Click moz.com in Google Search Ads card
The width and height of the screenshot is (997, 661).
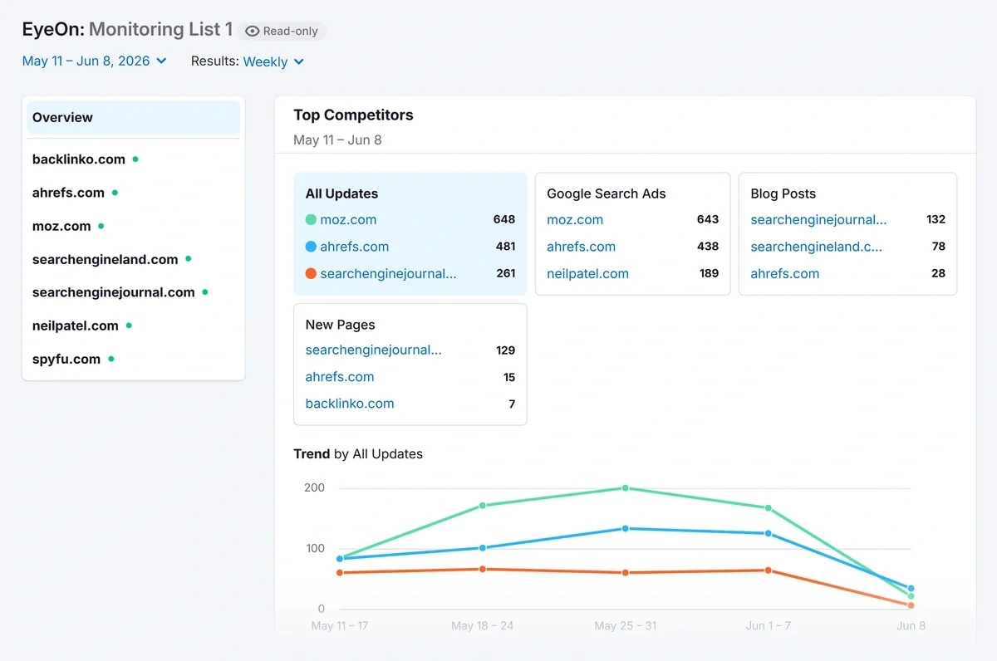coord(575,220)
